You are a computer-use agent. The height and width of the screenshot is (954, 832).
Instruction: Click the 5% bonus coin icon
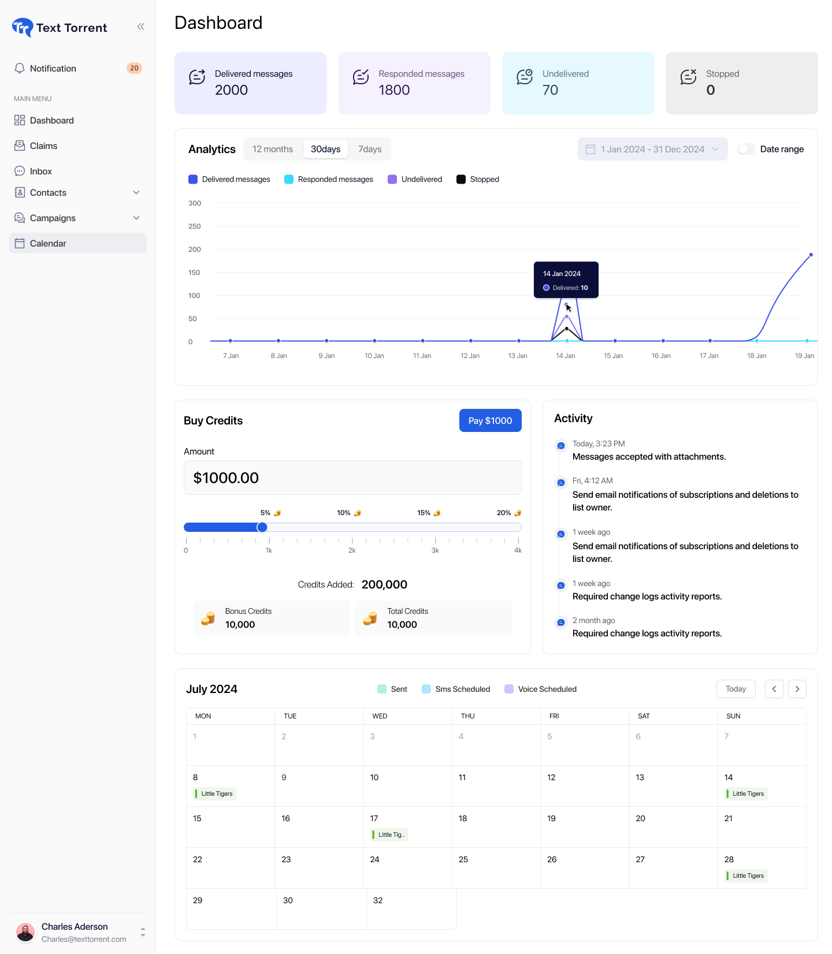[x=277, y=513]
